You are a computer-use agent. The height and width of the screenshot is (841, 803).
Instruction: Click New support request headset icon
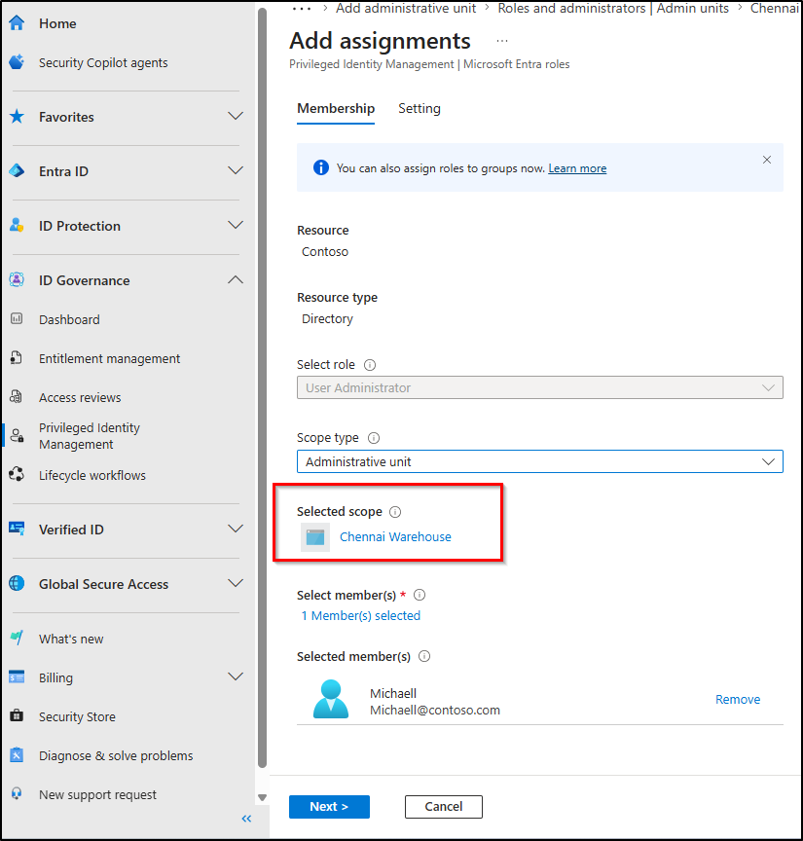coord(17,794)
